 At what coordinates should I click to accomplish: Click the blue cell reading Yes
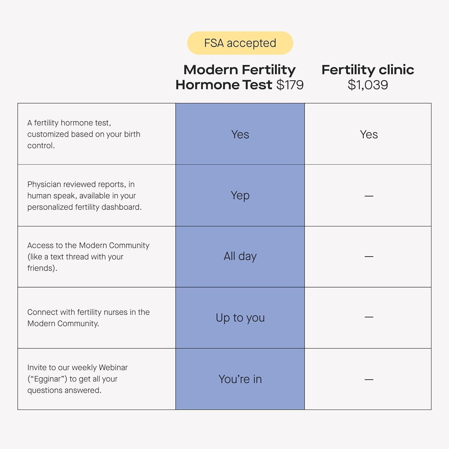[240, 134]
